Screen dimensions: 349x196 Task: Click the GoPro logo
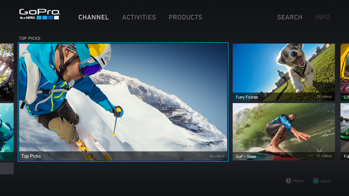tap(39, 14)
